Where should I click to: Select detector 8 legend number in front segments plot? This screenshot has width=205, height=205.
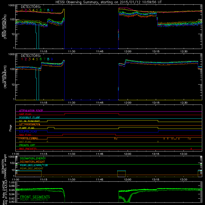48,10
